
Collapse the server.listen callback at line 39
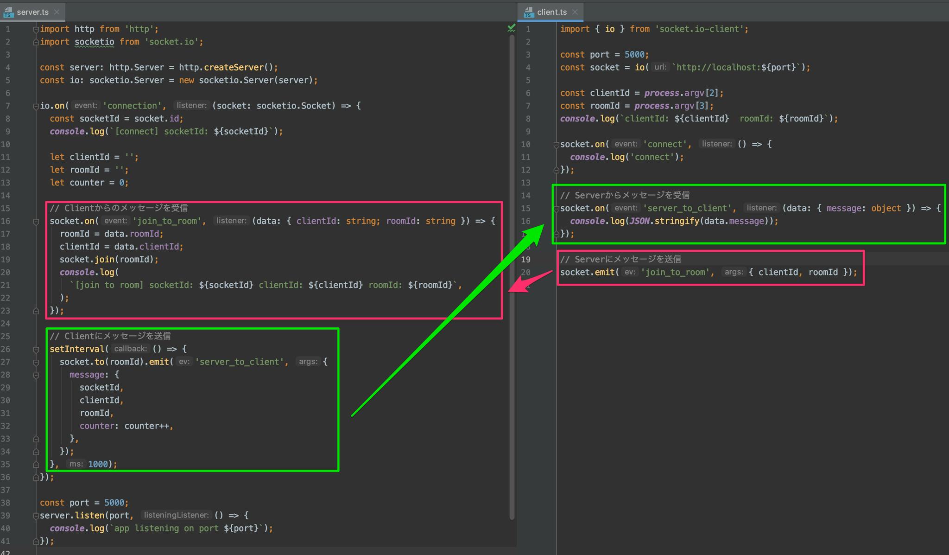36,516
